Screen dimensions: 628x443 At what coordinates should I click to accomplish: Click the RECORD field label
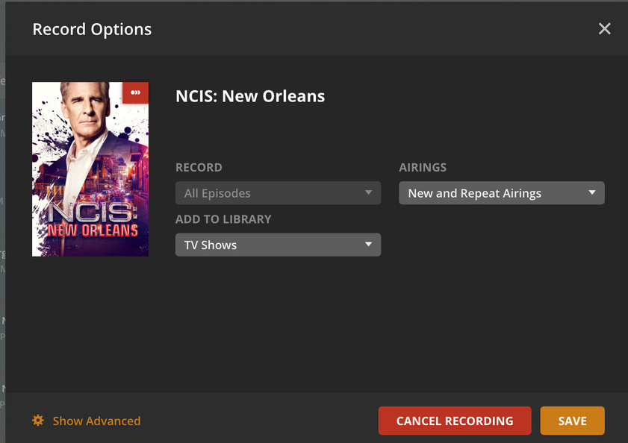tap(199, 168)
